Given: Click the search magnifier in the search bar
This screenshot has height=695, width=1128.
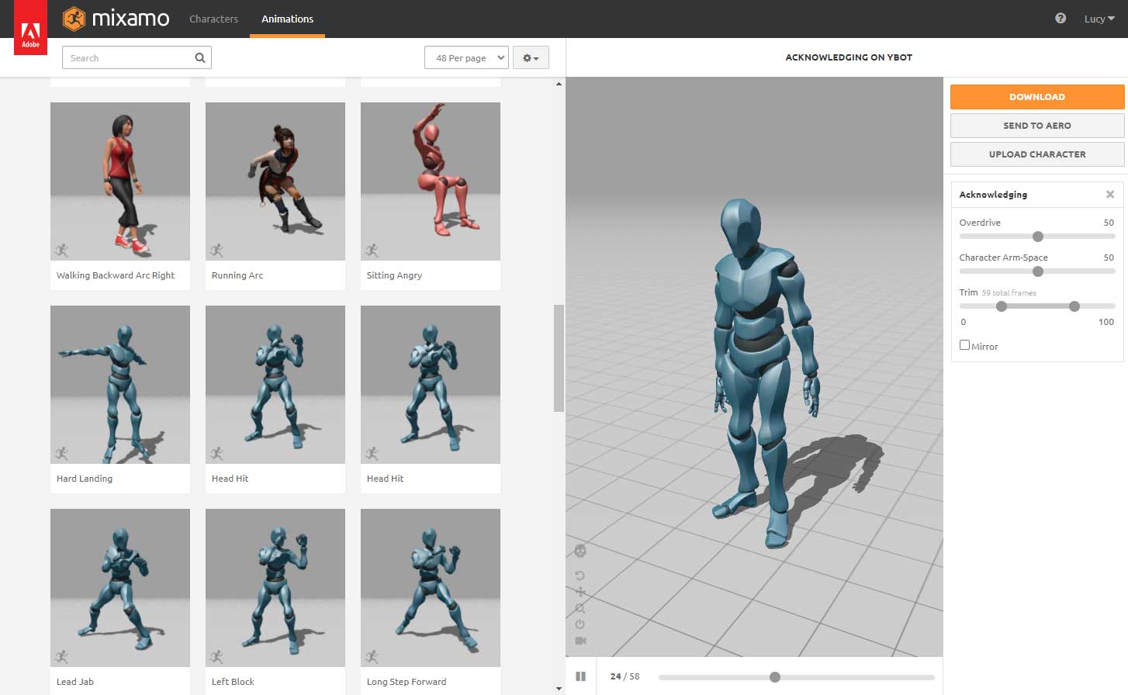Looking at the screenshot, I should pyautogui.click(x=199, y=57).
